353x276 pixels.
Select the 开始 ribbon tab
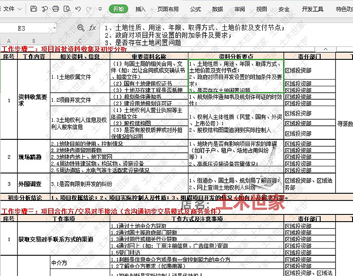[118, 9]
